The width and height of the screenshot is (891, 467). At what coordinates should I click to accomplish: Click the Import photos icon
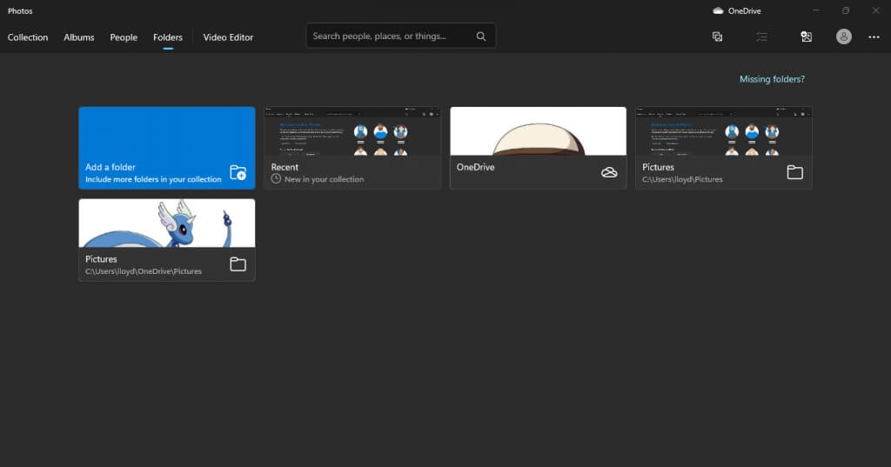806,37
